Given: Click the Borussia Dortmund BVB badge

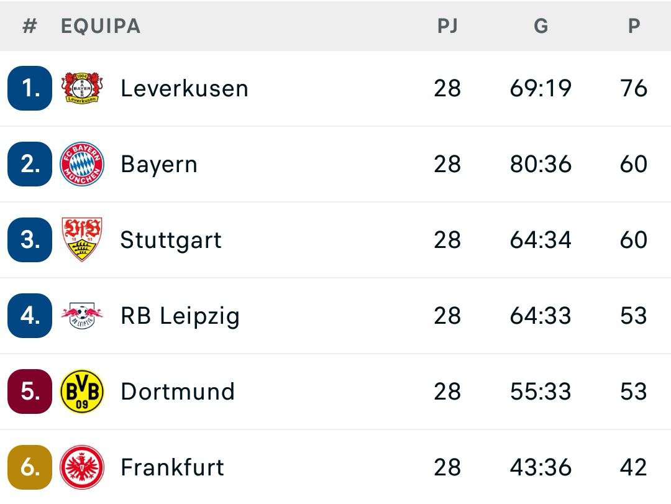Looking at the screenshot, I should [82, 392].
